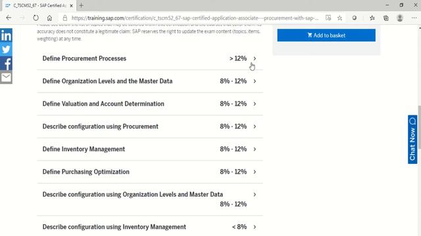
Task: Refresh the current page
Action: [36, 18]
